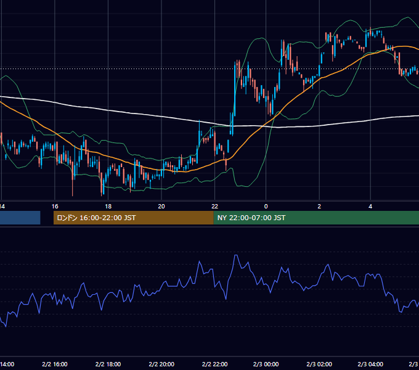
Task: Click the 2/2 16:00 label on the indicator axis
Action: [x=55, y=364]
